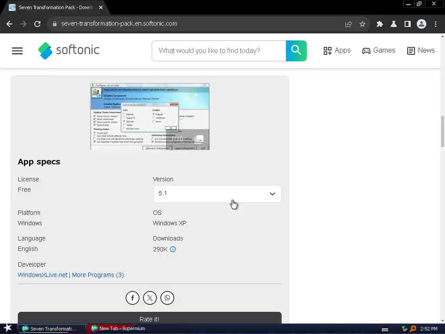
Task: Open the More Programs (3) link
Action: (x=98, y=275)
